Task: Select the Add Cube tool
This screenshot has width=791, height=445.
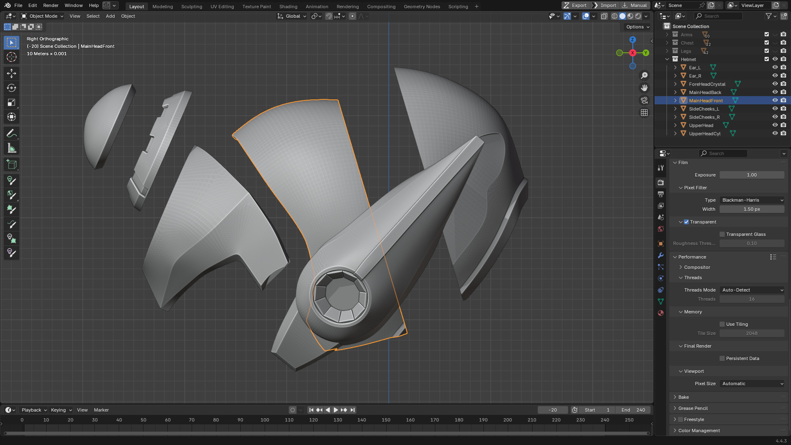Action: pos(12,164)
